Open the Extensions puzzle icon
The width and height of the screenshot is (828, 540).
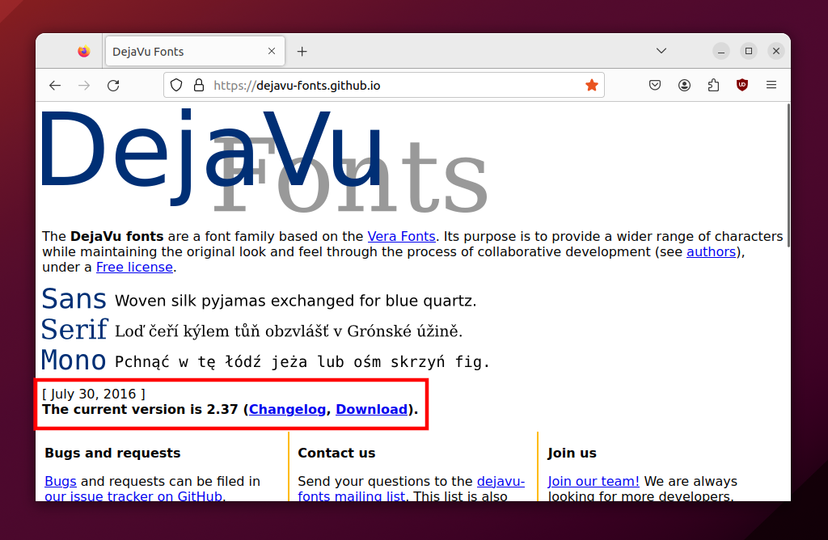[x=713, y=86]
